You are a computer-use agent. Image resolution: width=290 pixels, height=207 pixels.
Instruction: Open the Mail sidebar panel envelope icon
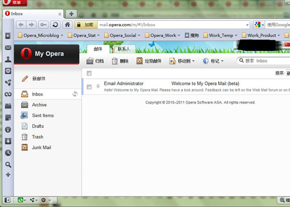[x=8, y=48]
